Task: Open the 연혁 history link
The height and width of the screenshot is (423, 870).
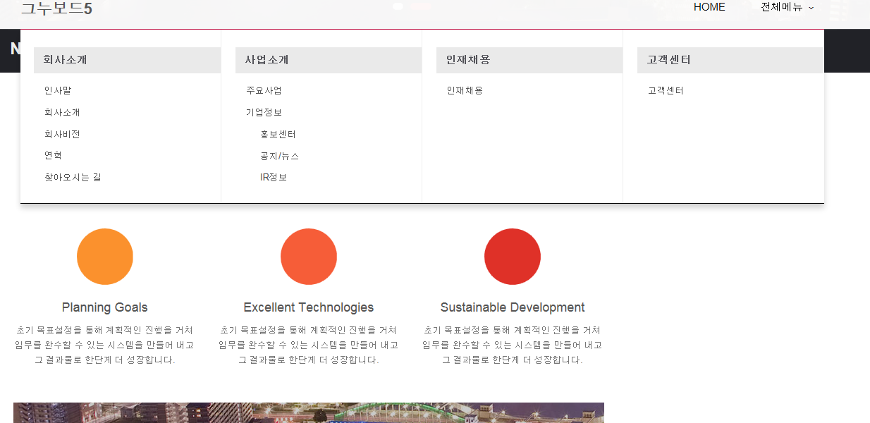Action: (53, 156)
